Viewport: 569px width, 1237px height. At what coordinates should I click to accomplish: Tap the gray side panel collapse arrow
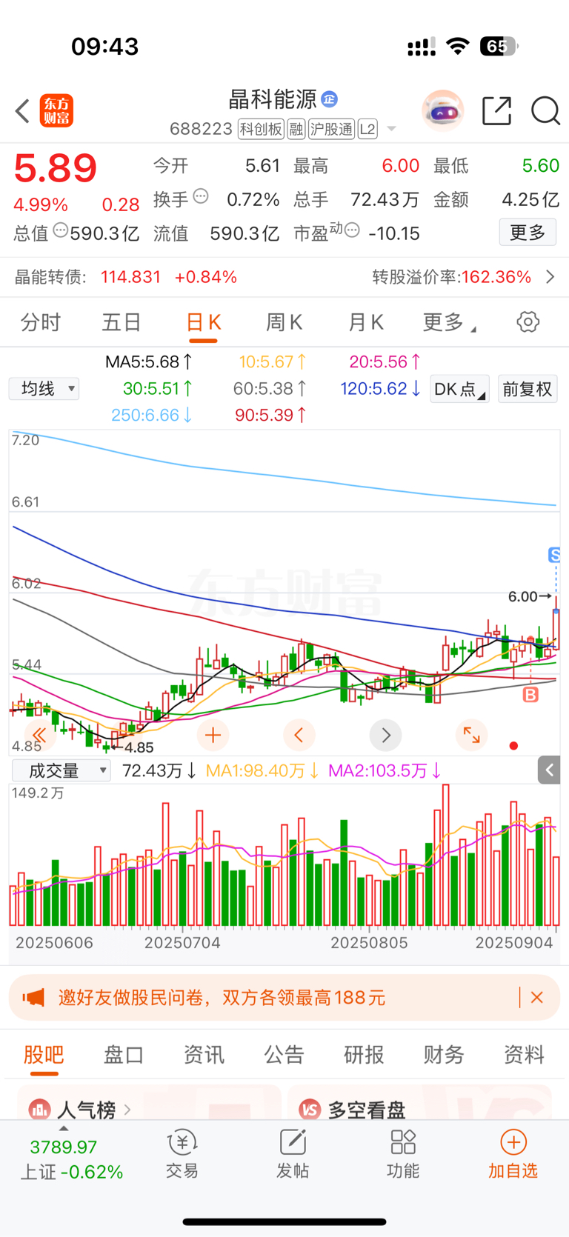click(549, 770)
